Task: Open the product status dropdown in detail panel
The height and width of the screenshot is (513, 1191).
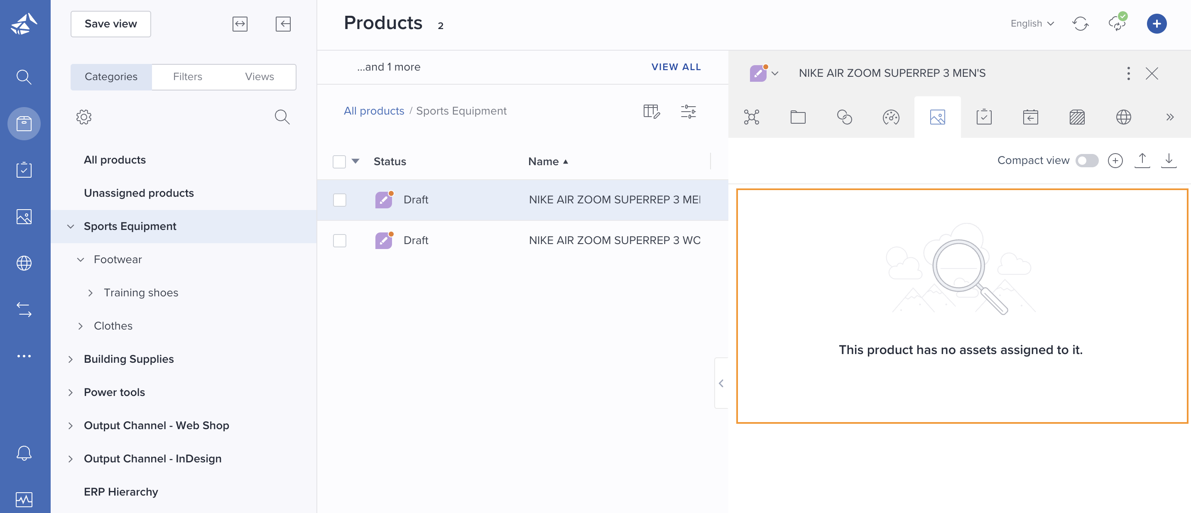Action: point(775,73)
